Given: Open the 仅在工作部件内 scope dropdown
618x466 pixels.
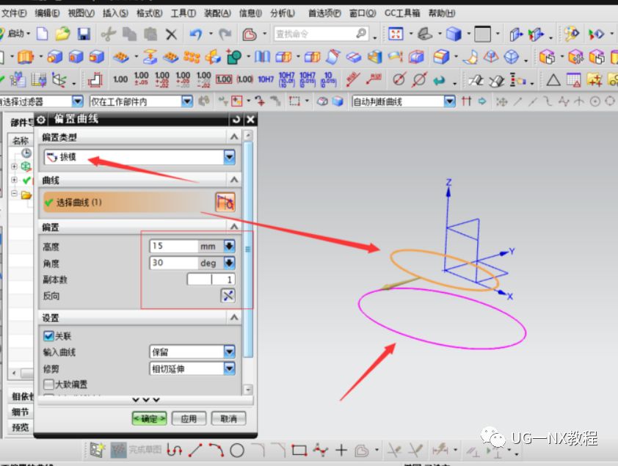Looking at the screenshot, I should [187, 101].
